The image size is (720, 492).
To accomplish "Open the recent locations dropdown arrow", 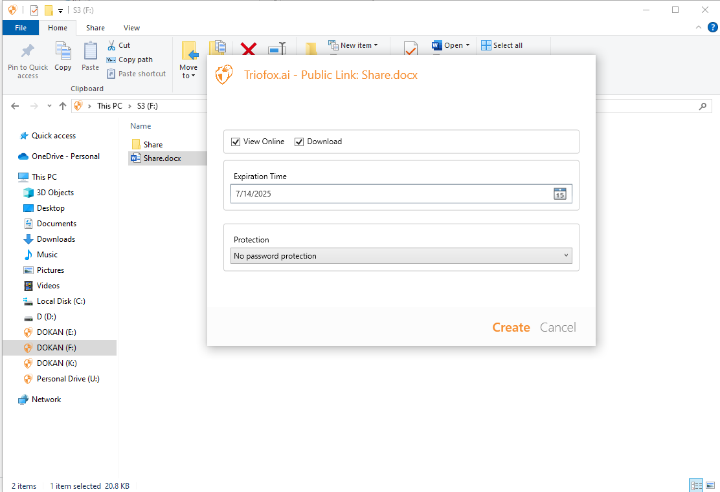I will pyautogui.click(x=49, y=106).
